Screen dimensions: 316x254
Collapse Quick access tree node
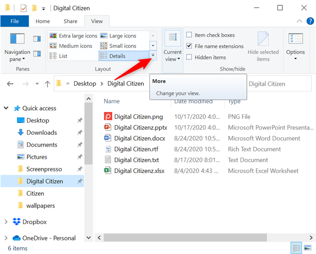pyautogui.click(x=6, y=108)
